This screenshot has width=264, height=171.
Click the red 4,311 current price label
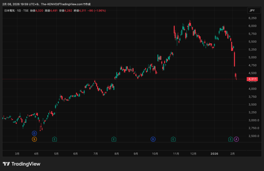pyautogui.click(x=252, y=79)
